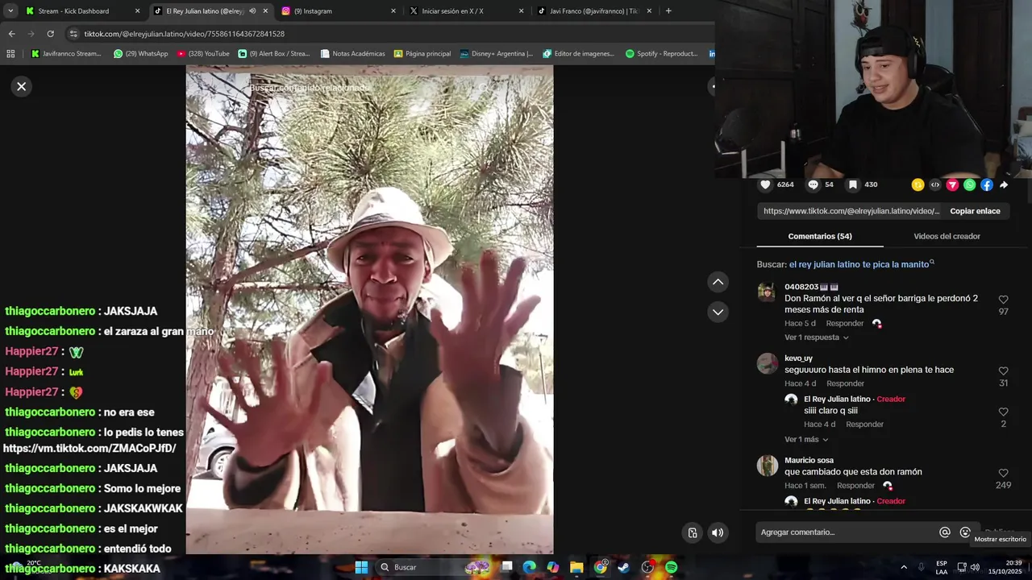1032x580 pixels.
Task: Open Chrome from the taskbar
Action: (x=600, y=567)
